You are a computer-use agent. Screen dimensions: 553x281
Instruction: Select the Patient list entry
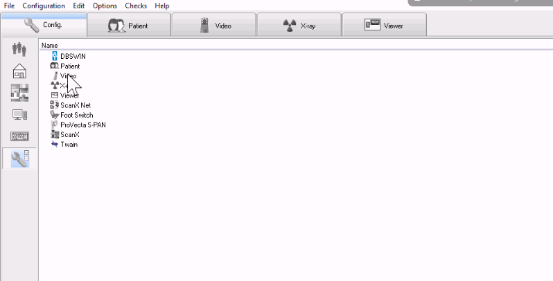[x=70, y=66]
